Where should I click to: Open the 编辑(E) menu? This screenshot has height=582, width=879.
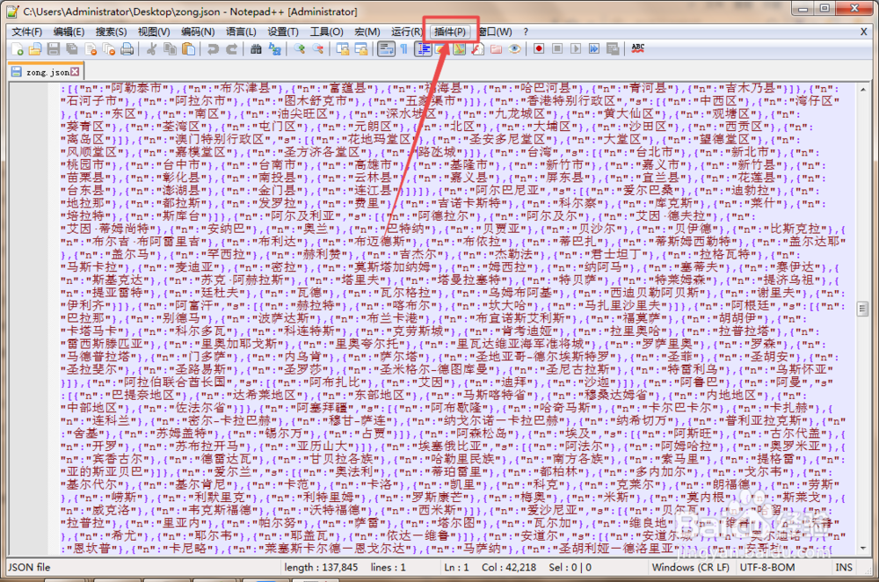pyautogui.click(x=69, y=32)
